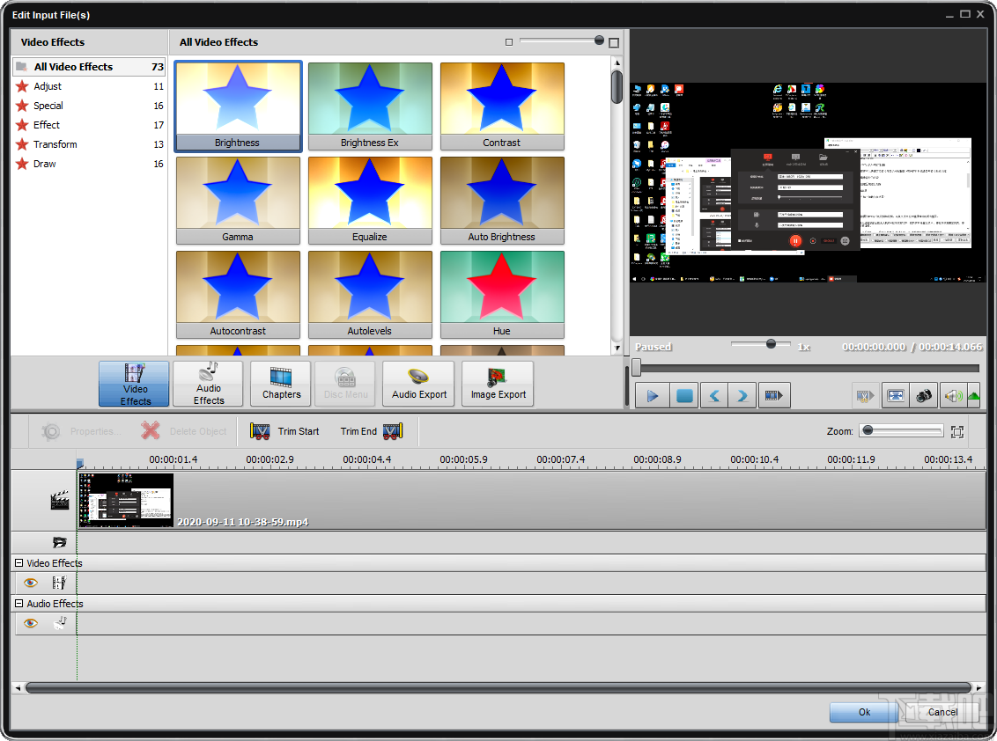The image size is (997, 741).
Task: Toggle visibility of the Audio Effects track
Action: coord(30,622)
